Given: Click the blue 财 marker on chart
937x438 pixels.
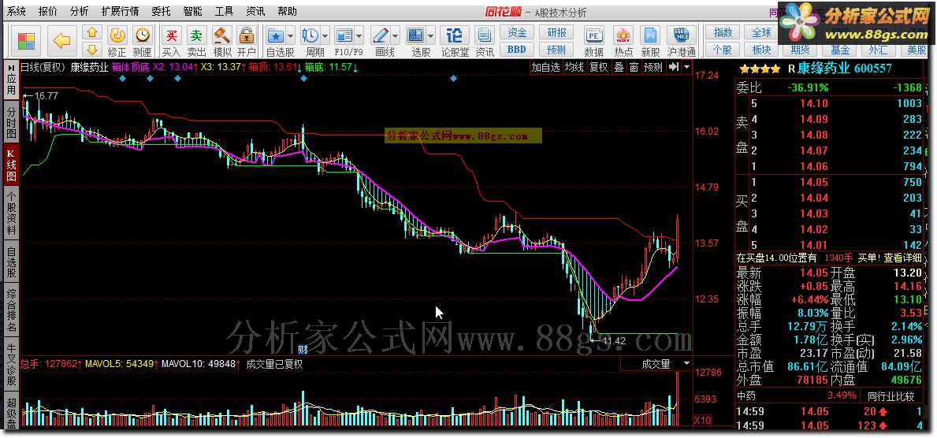Looking at the screenshot, I should click(x=303, y=350).
